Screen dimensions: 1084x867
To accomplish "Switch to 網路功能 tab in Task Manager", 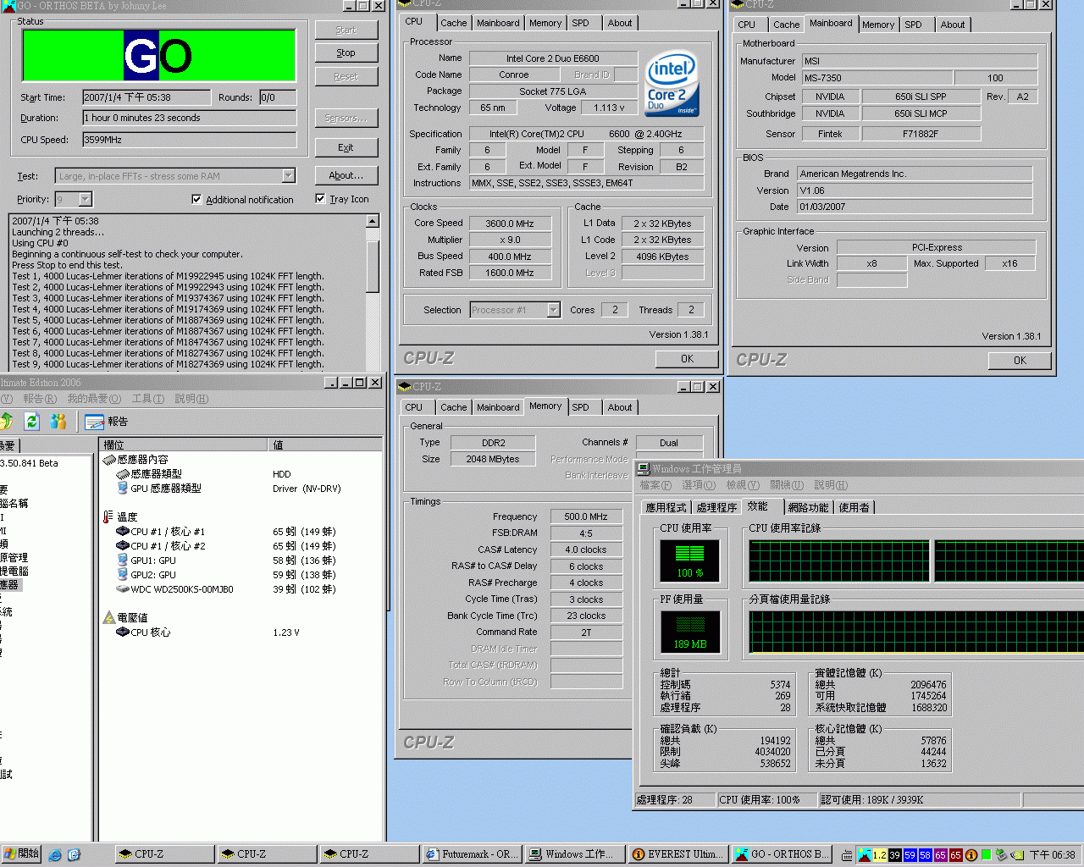I will click(808, 507).
